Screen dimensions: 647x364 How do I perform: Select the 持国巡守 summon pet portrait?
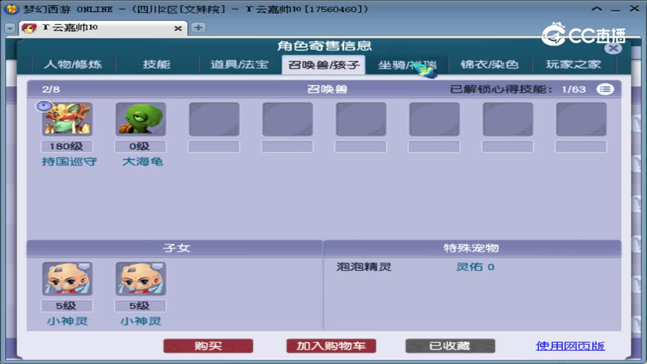tap(67, 119)
